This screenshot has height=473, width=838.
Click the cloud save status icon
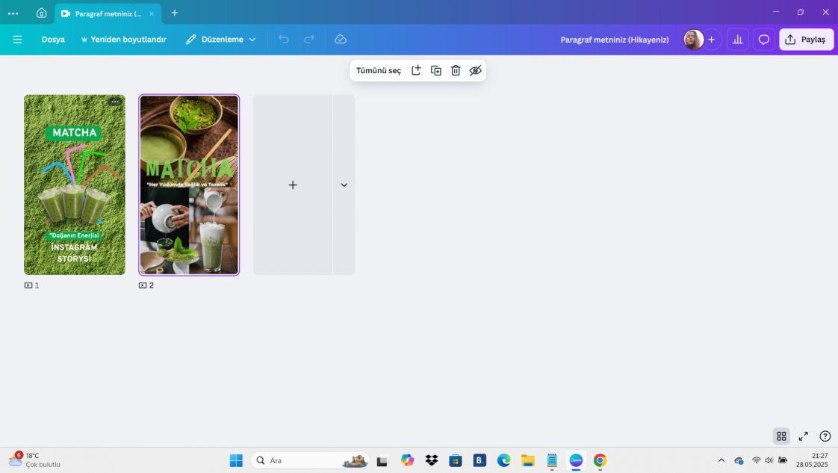click(x=341, y=39)
